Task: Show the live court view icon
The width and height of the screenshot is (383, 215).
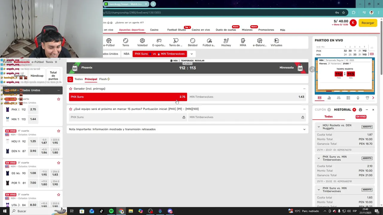Action: tap(320, 98)
